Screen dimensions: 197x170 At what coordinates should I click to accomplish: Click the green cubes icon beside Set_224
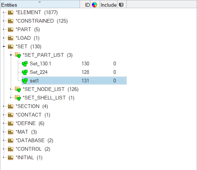pyautogui.click(x=25, y=72)
